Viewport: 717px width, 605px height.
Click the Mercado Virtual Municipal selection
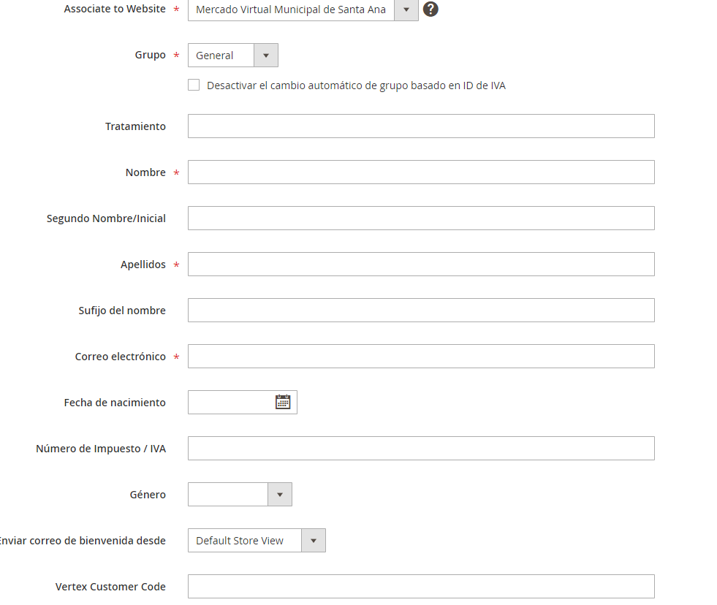[x=289, y=10]
